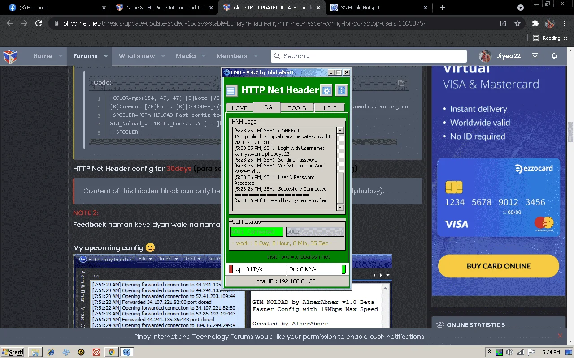Viewport: 574px width, 358px height.
Task: Open the Members menu
Action: pyautogui.click(x=232, y=56)
